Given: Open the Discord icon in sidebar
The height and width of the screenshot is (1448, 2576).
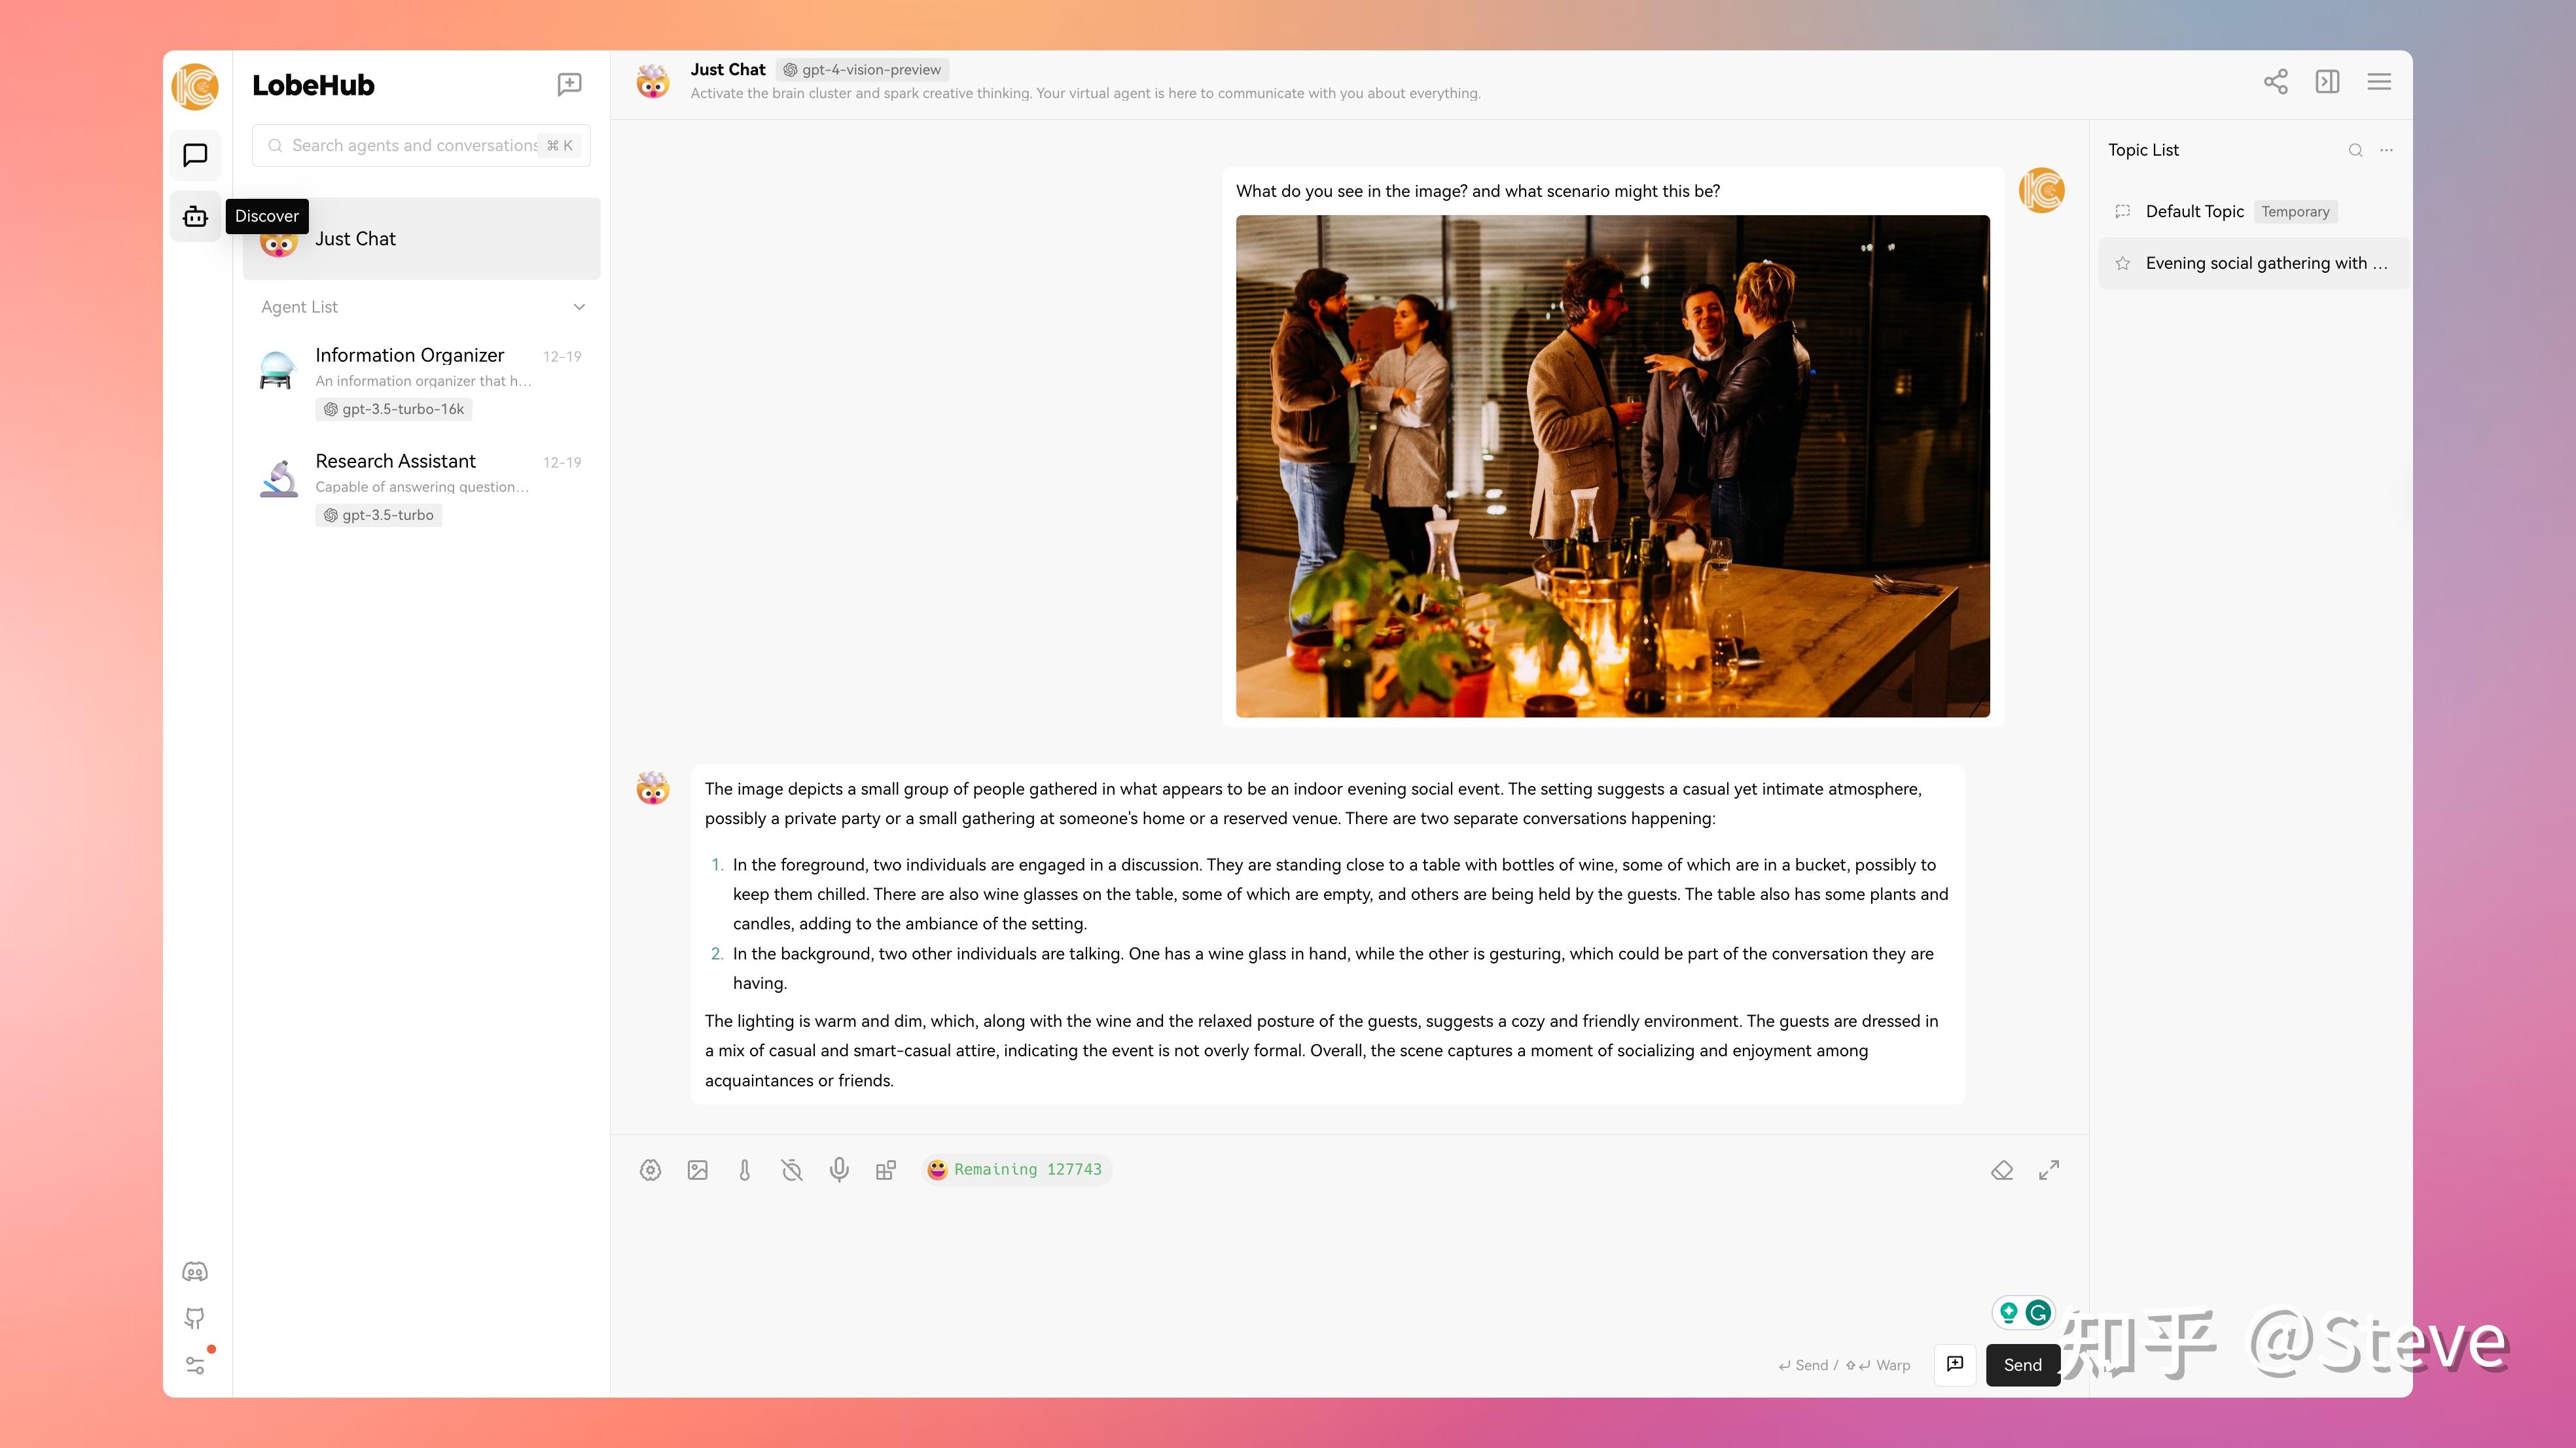Looking at the screenshot, I should click(x=195, y=1272).
